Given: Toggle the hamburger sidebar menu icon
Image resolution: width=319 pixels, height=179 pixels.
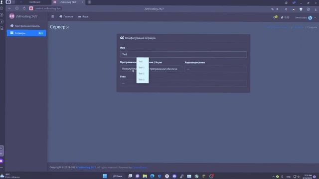Looking at the screenshot, I should click(x=53, y=16).
